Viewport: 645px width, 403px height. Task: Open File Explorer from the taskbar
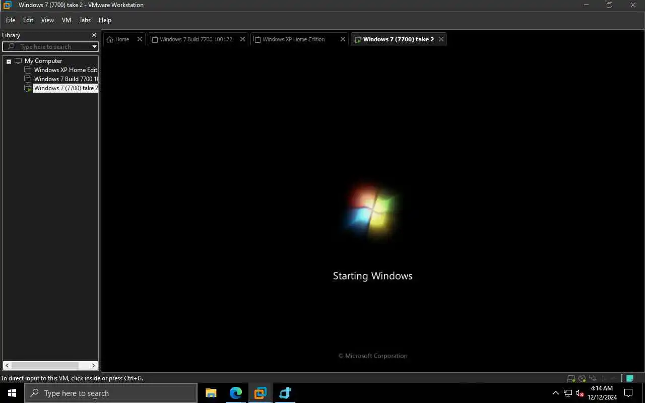click(x=211, y=393)
